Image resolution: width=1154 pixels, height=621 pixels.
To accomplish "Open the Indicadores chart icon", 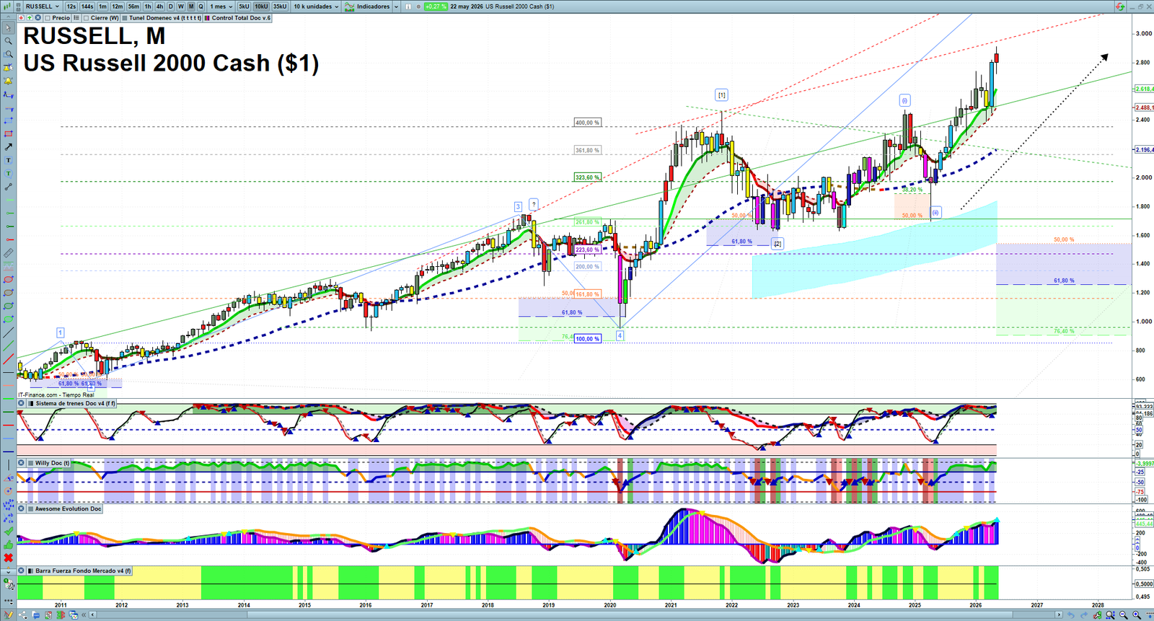I will pos(349,6).
